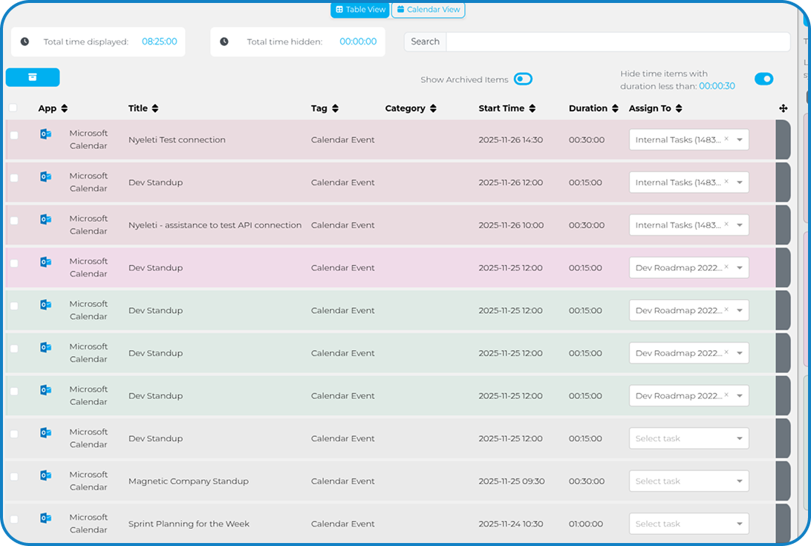Check the Magnetic Company Standup row
811x546 pixels.
click(14, 477)
